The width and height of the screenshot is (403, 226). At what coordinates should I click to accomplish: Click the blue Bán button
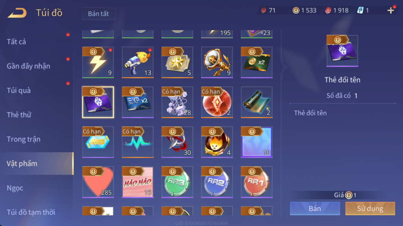pyautogui.click(x=315, y=208)
